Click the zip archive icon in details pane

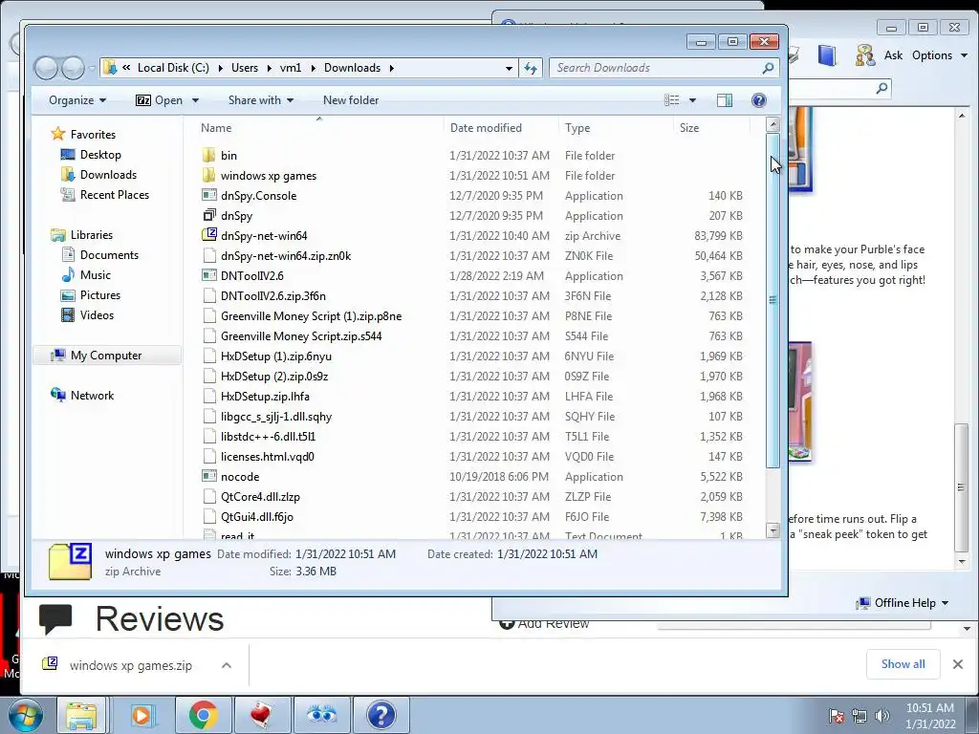coord(71,562)
